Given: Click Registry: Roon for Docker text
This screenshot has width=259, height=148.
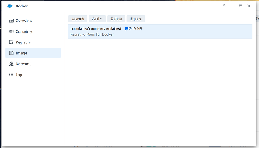Looking at the screenshot, I should click(92, 34).
